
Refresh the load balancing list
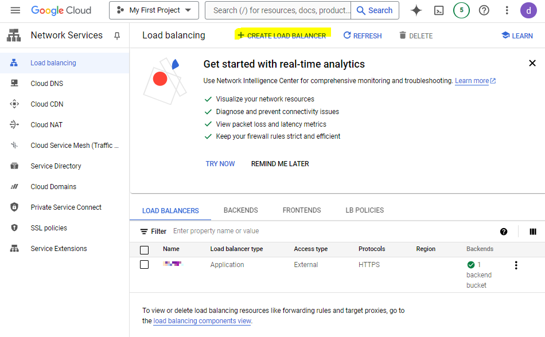pyautogui.click(x=363, y=36)
